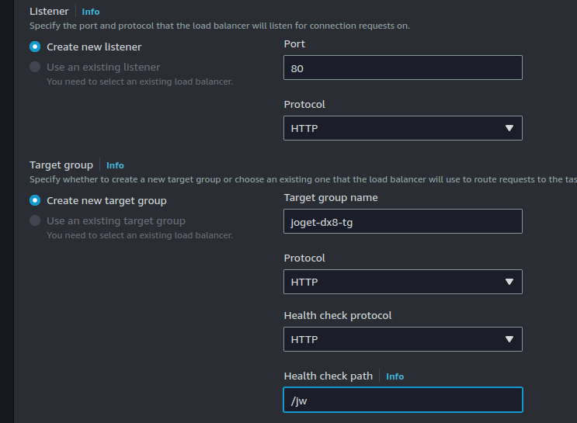This screenshot has width=577, height=423.
Task: Open the Info link beside Health check path
Action: pyautogui.click(x=395, y=376)
